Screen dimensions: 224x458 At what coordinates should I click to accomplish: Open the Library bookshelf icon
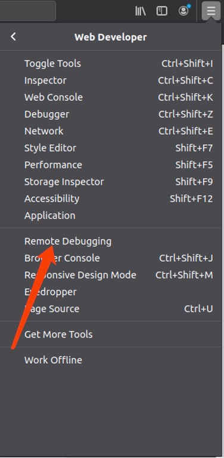(140, 11)
